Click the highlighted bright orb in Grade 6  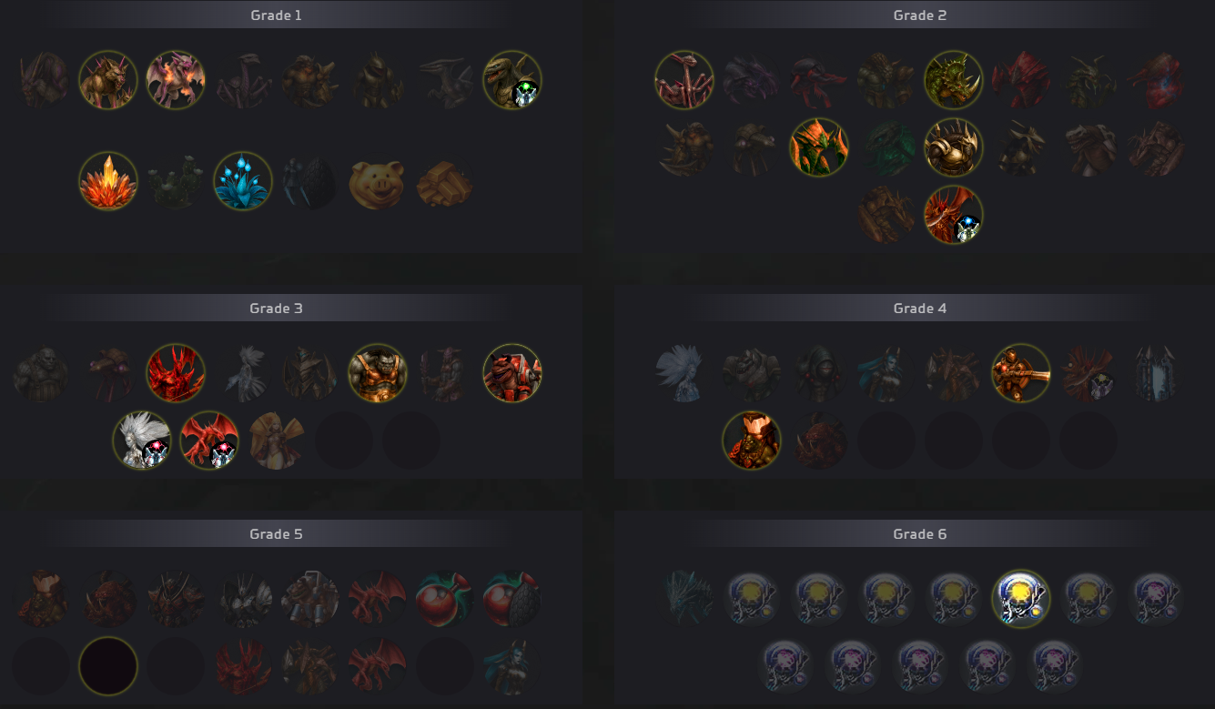[1021, 599]
